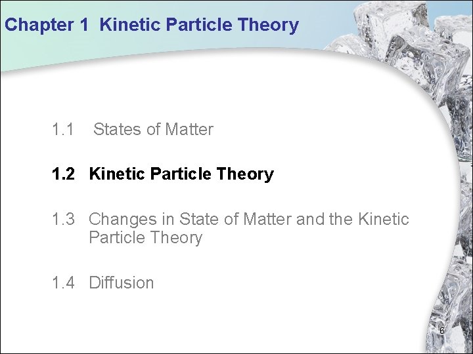Click the word 'Kinetic' ending the 1.3 line
The image size is (473, 354).
[x=384, y=219]
